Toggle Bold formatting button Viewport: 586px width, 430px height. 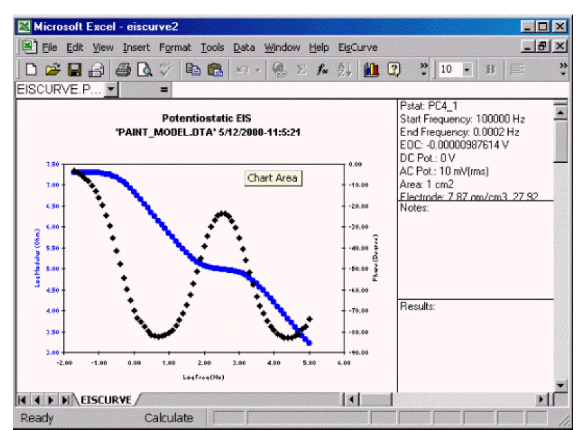click(491, 70)
